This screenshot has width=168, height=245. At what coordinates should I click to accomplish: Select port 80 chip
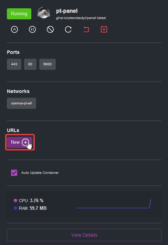30,64
